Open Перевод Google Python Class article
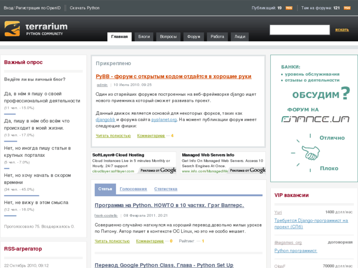Screen dimensions: 358x268 [x=164, y=265]
